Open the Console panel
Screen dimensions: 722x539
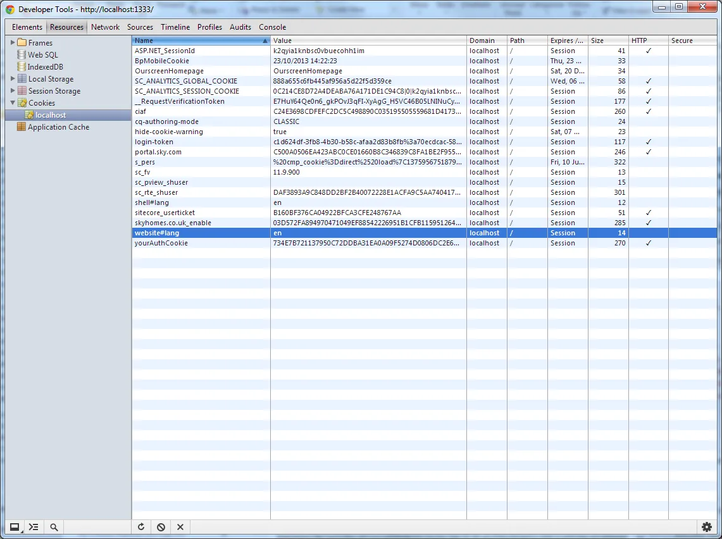point(272,27)
